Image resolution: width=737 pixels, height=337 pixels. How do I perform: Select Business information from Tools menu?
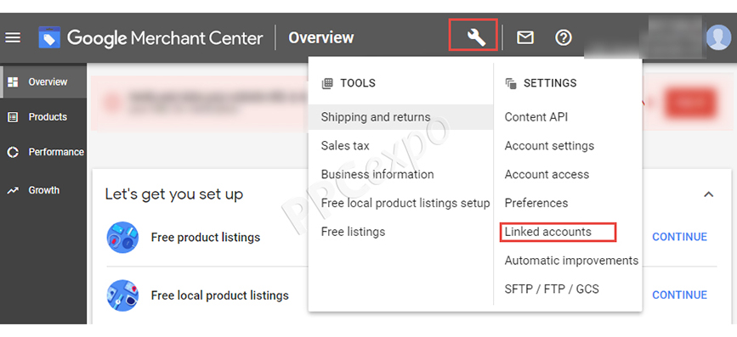click(377, 174)
